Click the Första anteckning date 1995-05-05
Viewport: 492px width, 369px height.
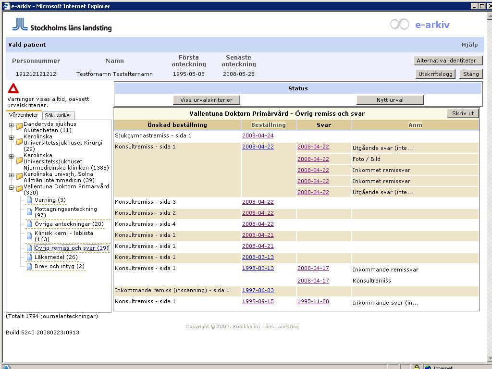click(188, 74)
